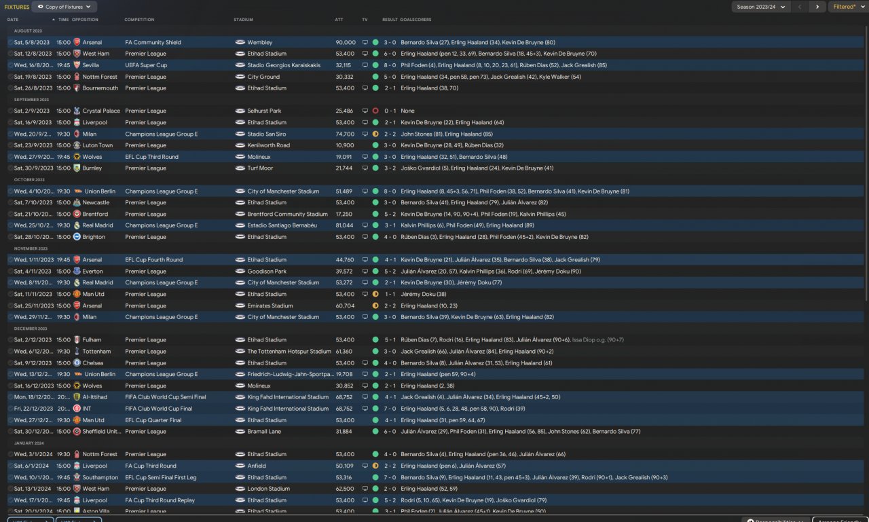This screenshot has width=869, height=522.
Task: Go to the previous season with the left arrow
Action: click(800, 7)
